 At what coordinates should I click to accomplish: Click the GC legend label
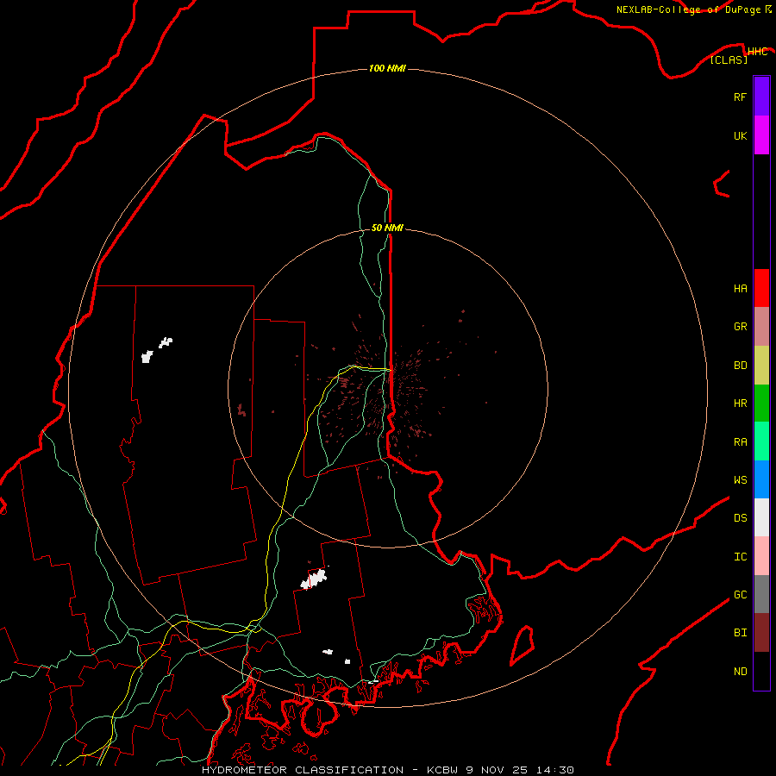(x=740, y=594)
